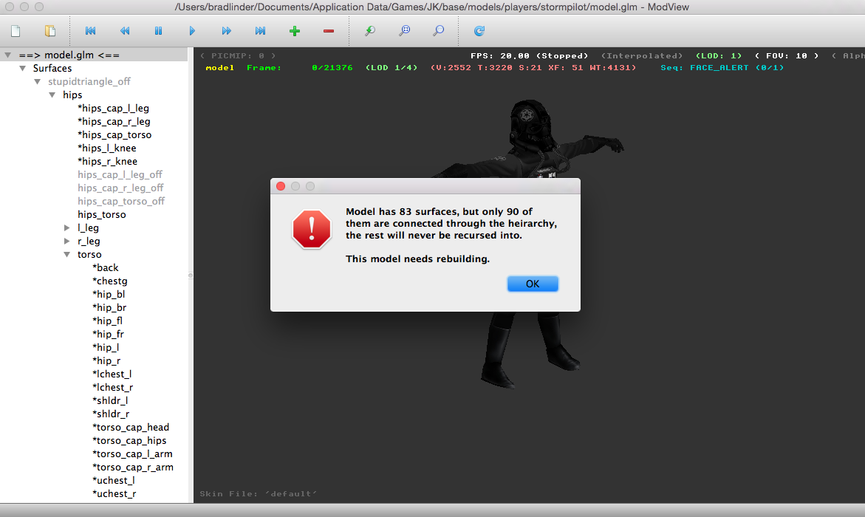Collapse the torso tree node
This screenshot has width=865, height=517.
point(66,254)
